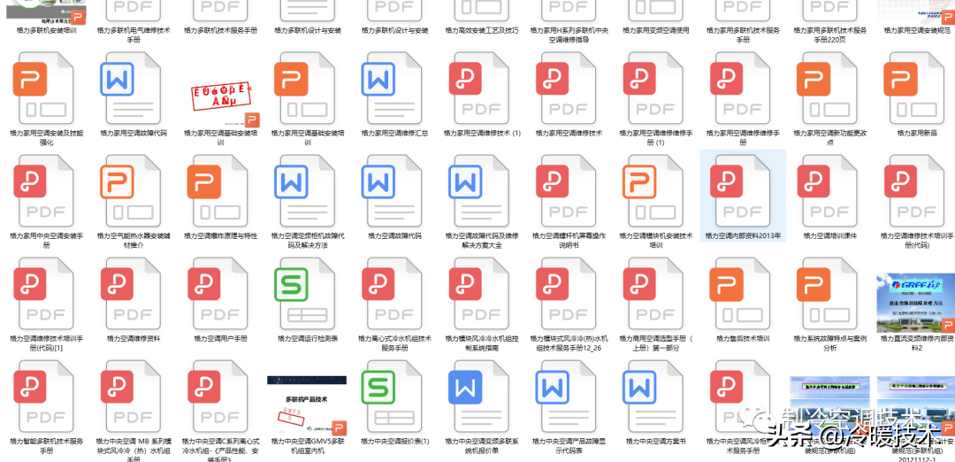Image resolution: width=955 pixels, height=462 pixels.
Task: Open the 格力直流变频维修内部资料2 slide thumbnail
Action: (x=915, y=303)
